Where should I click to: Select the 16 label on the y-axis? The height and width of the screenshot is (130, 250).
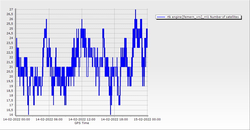pos(11,115)
